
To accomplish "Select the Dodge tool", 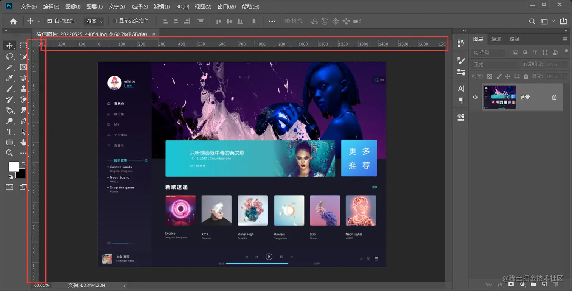I will click(x=10, y=121).
